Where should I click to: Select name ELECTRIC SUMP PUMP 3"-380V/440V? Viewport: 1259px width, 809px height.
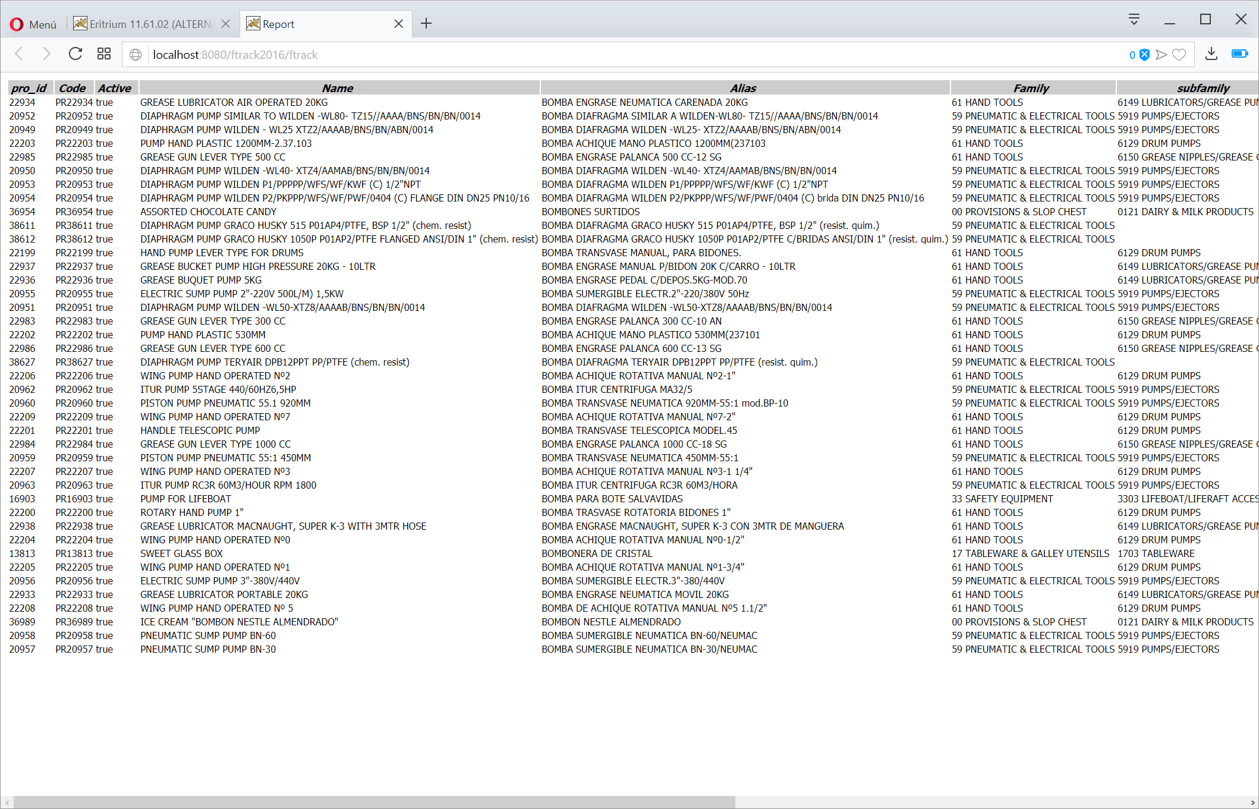[x=220, y=581]
